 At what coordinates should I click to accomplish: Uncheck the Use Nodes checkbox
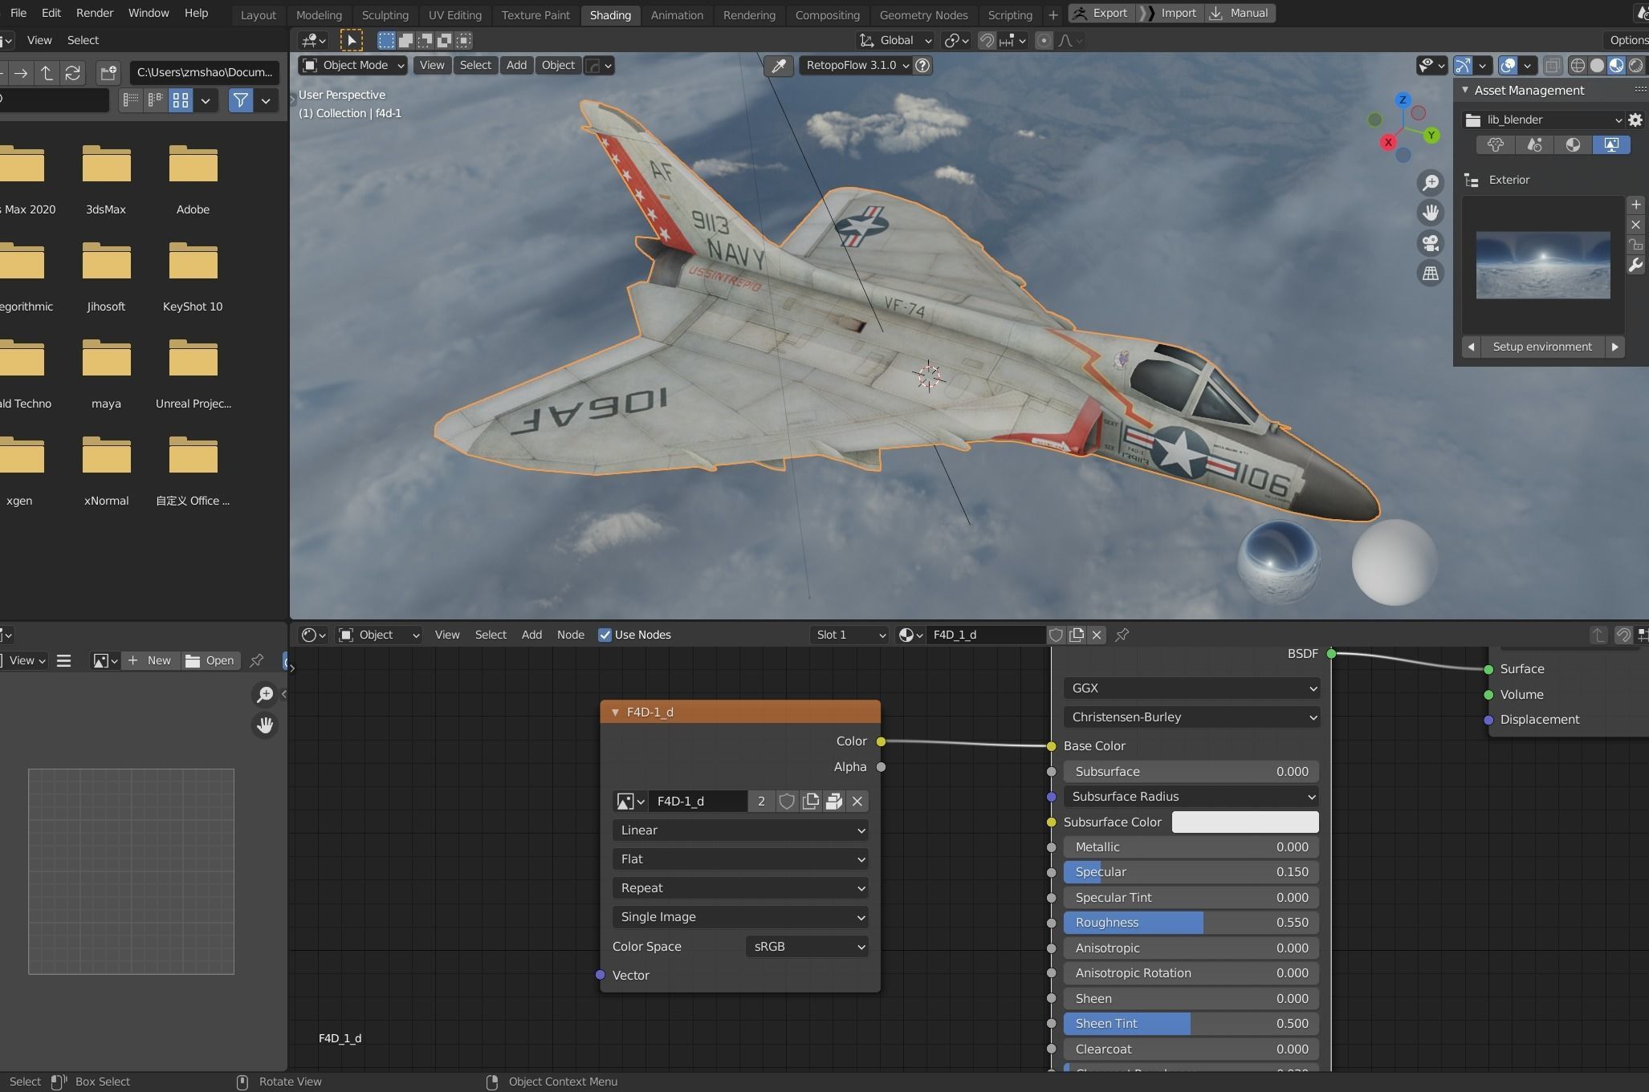(x=605, y=635)
